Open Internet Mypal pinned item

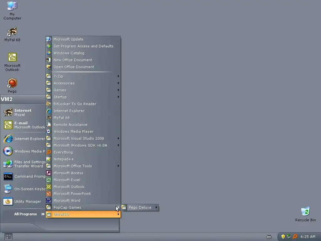click(24, 112)
